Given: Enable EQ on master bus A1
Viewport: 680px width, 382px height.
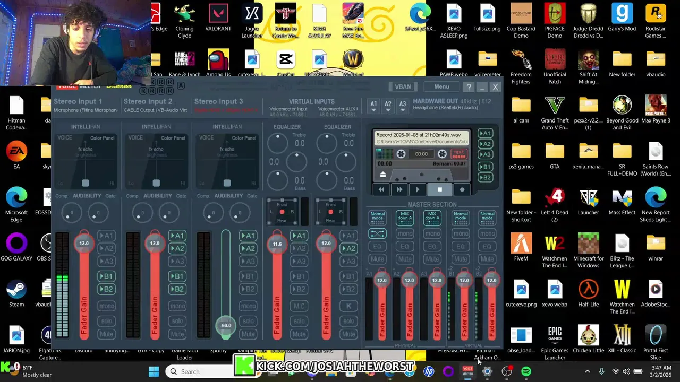Looking at the screenshot, I should [377, 247].
